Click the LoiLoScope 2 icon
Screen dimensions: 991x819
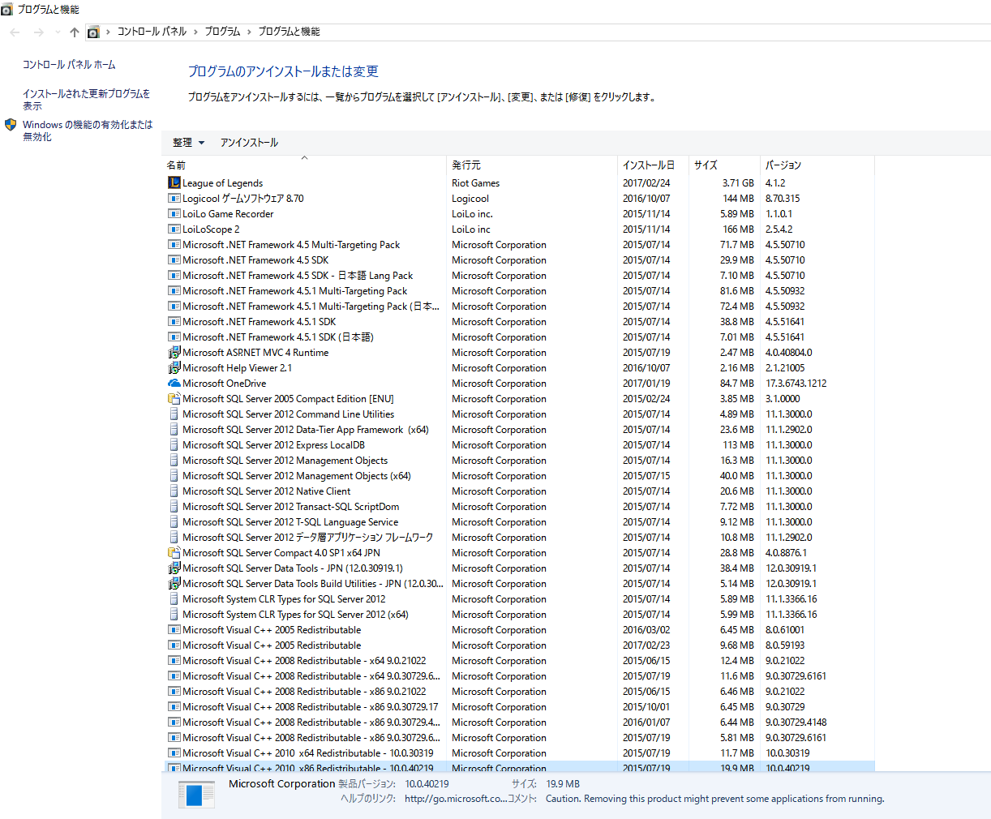[x=174, y=229]
